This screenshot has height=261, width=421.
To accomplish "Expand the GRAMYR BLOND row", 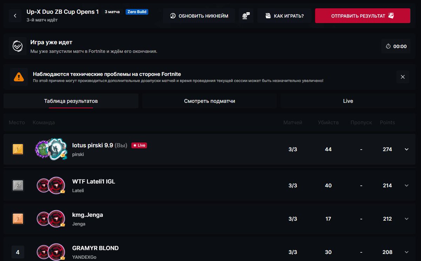I will (x=407, y=252).
